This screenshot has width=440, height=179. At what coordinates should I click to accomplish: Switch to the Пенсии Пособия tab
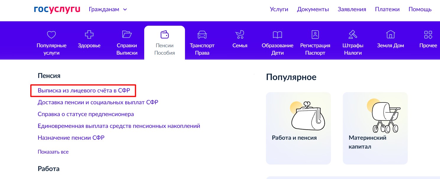pos(165,43)
